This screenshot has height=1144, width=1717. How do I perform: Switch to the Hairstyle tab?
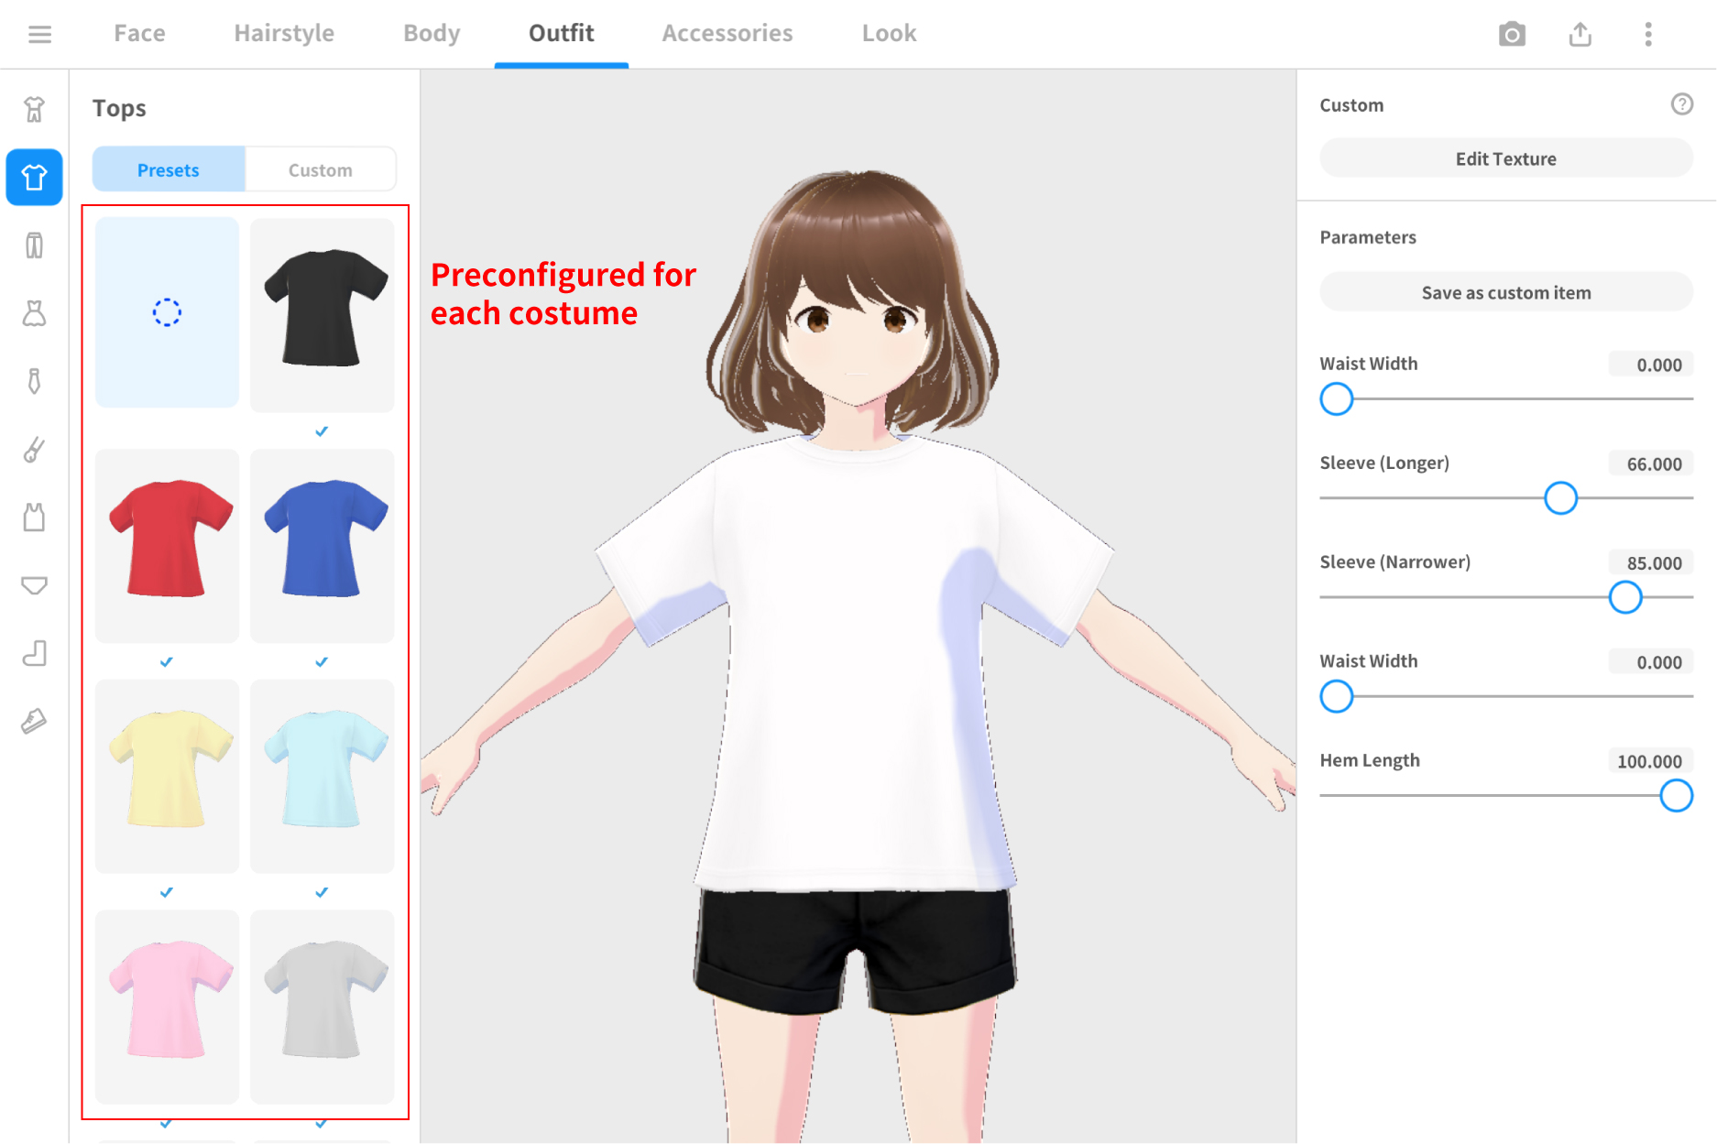[284, 34]
